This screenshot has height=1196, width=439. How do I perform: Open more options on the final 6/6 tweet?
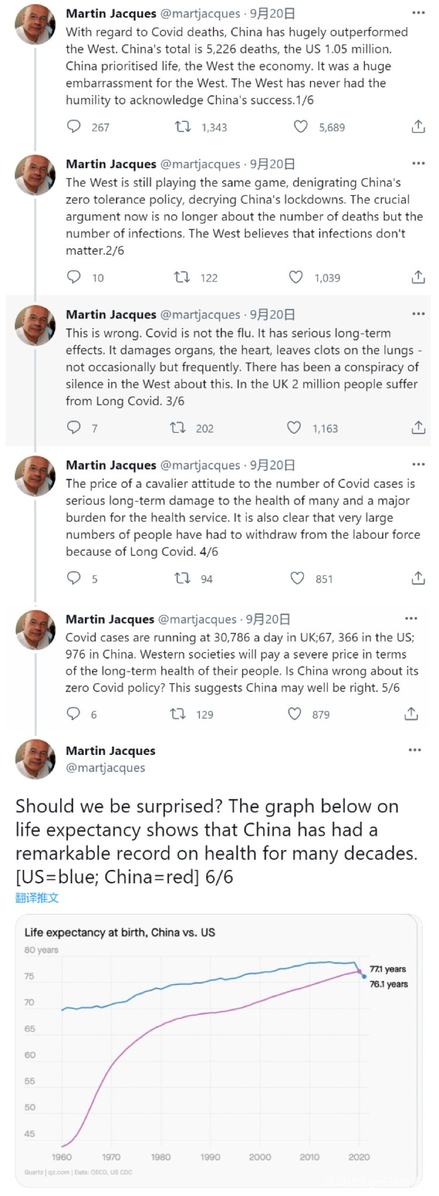tap(414, 750)
